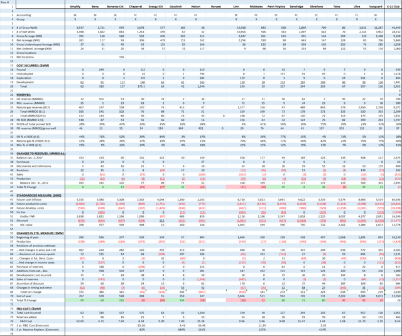Select Linn gross wells value '15,918'
Image resolution: width=402 pixels, height=336 pixels.
241,28
